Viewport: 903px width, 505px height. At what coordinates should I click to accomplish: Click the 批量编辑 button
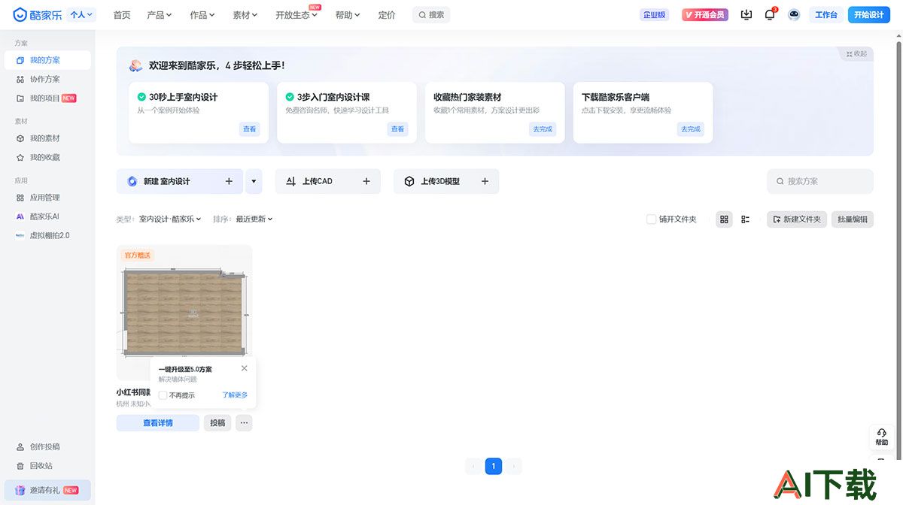point(853,219)
